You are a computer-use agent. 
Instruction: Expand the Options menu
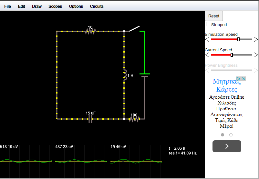[76, 6]
